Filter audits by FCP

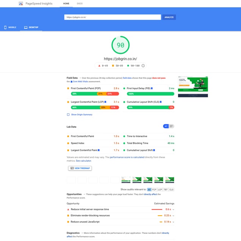point(154,190)
